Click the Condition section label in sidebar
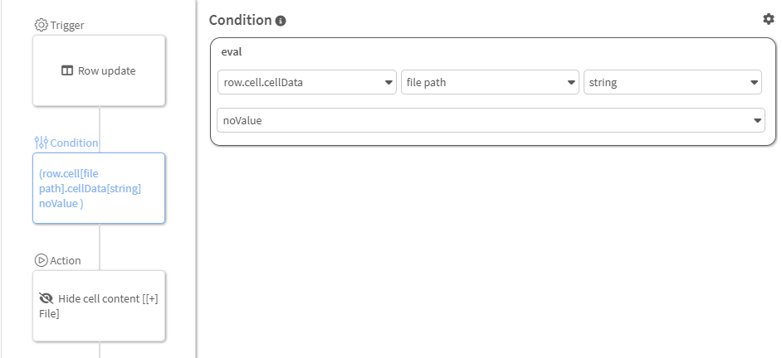 tap(74, 143)
